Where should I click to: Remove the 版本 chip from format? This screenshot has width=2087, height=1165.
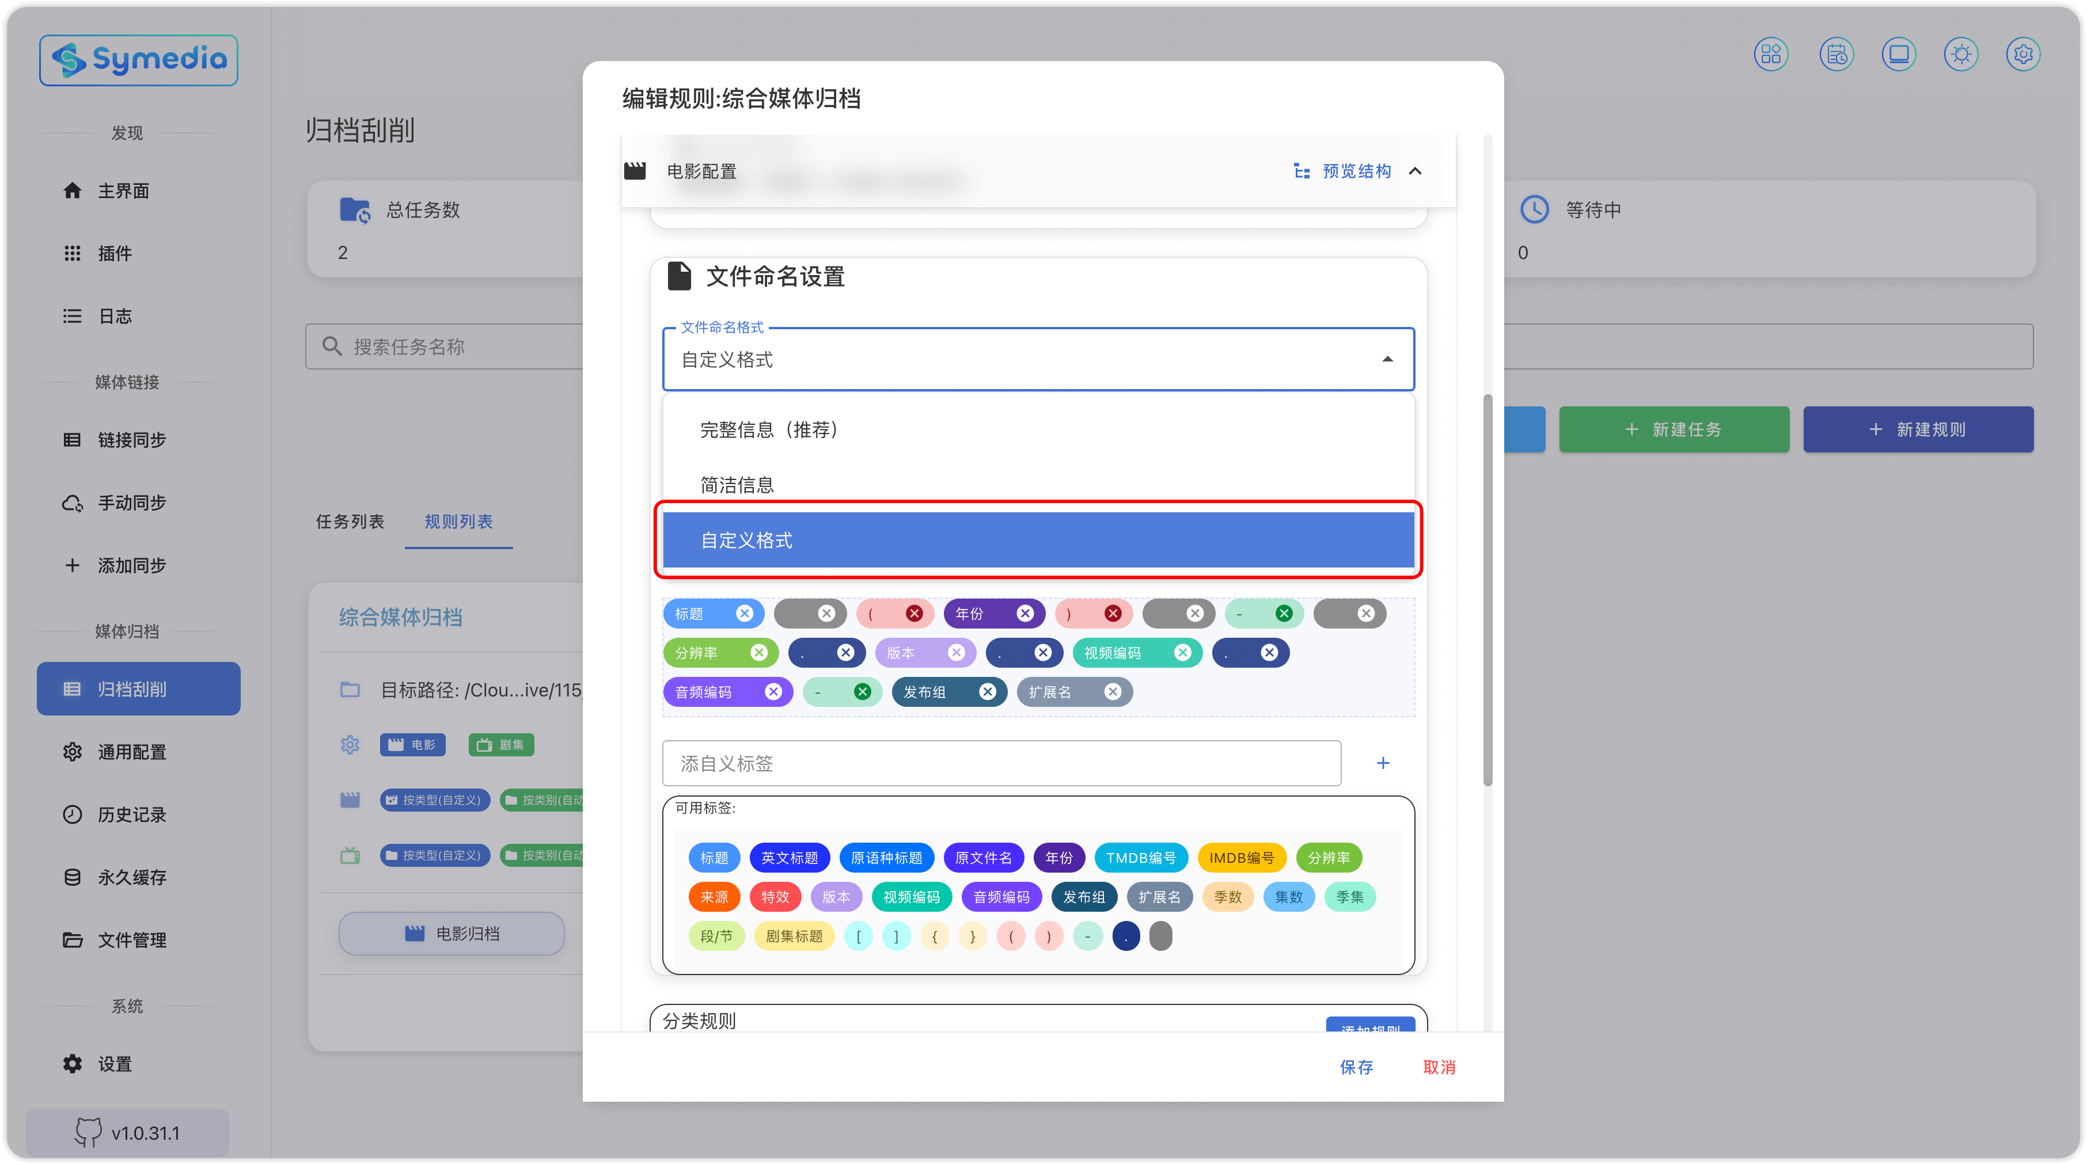coord(956,653)
